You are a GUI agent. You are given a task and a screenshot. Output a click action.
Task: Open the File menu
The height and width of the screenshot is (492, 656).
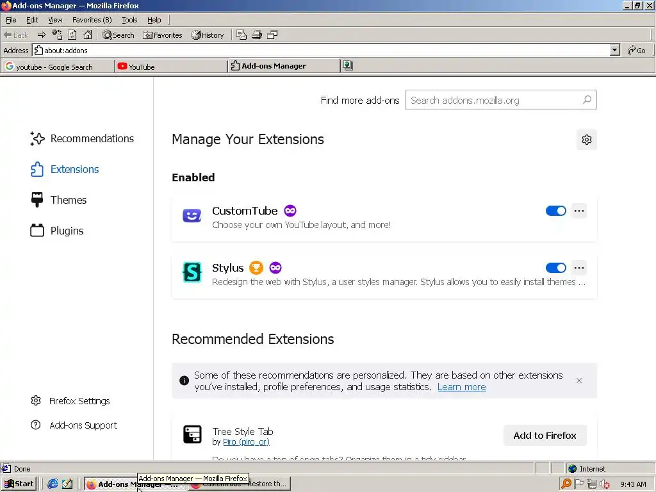click(x=11, y=20)
